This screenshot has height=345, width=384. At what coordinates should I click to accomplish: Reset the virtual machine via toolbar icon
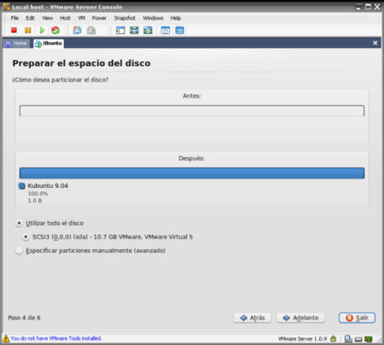pos(55,30)
